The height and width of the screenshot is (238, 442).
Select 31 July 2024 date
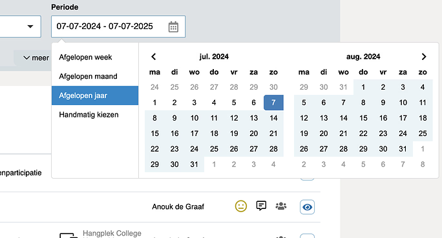195,164
